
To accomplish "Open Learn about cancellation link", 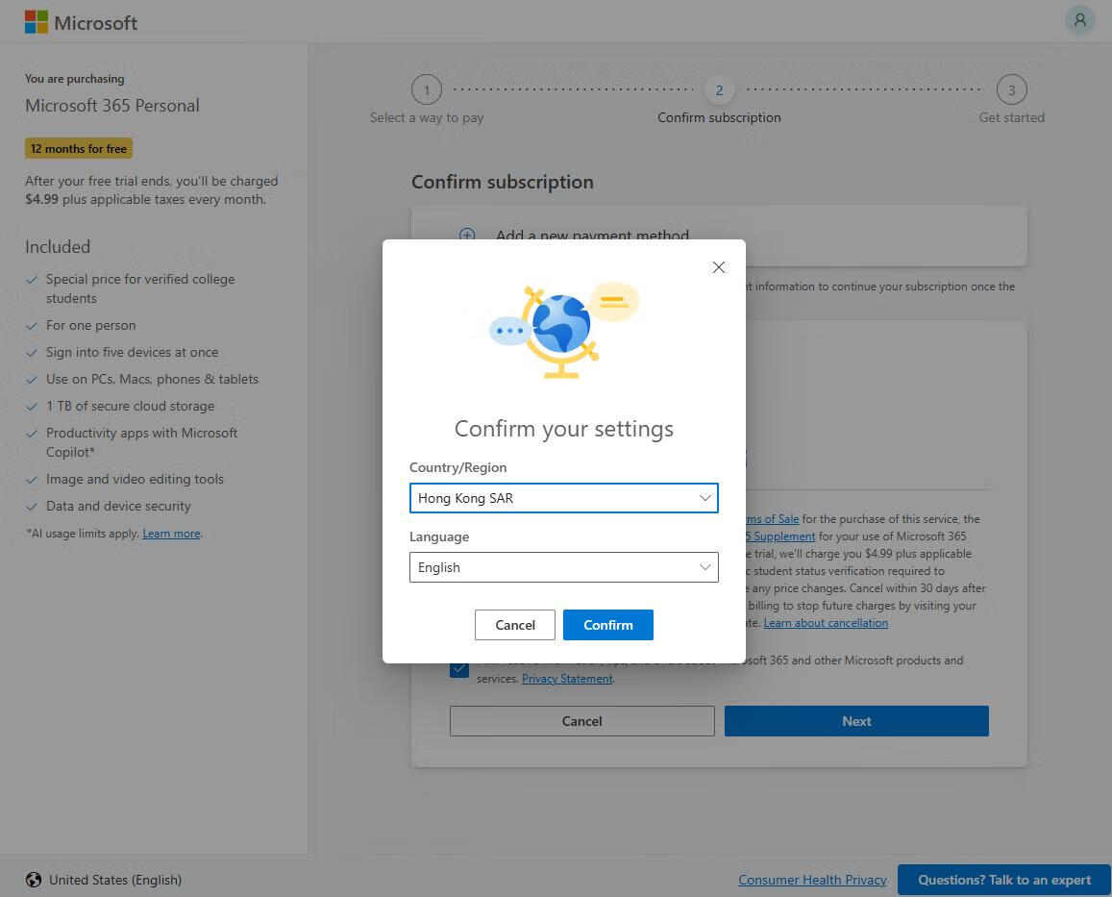I will [x=826, y=623].
